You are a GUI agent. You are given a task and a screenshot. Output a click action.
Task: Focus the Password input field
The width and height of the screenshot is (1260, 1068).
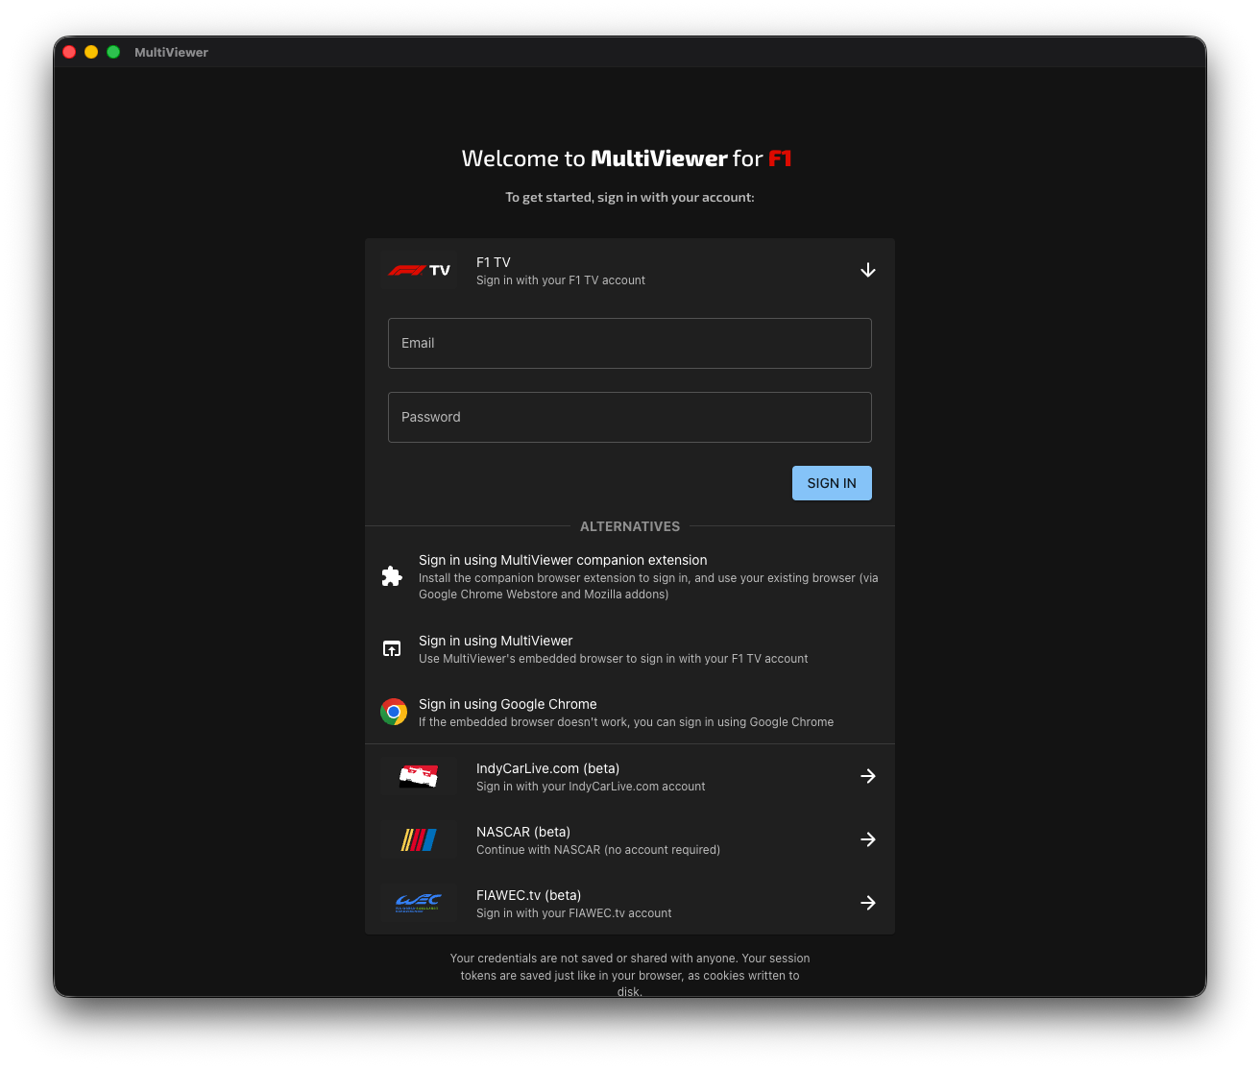(629, 417)
